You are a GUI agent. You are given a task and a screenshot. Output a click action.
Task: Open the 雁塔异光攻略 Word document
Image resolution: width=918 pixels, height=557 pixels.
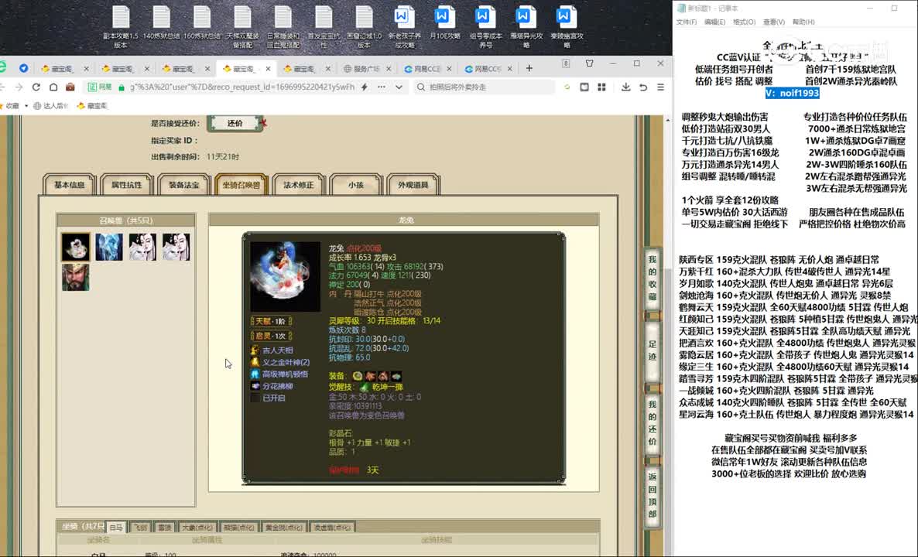[526, 27]
